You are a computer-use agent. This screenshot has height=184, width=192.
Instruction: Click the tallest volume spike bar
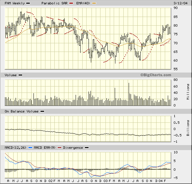(x=129, y=94)
